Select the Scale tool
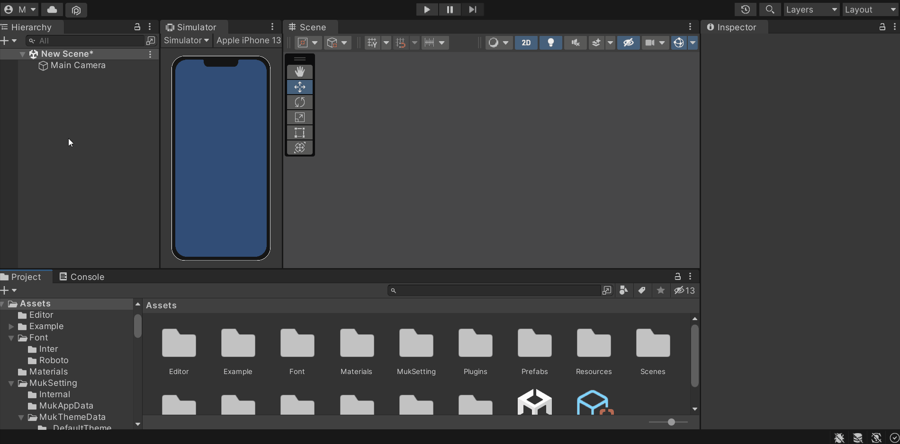 pos(300,117)
